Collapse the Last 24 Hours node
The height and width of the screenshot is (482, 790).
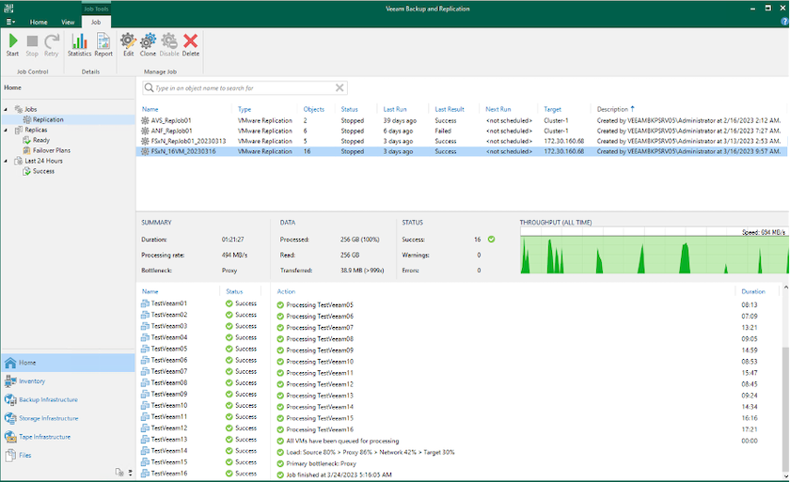(6, 161)
